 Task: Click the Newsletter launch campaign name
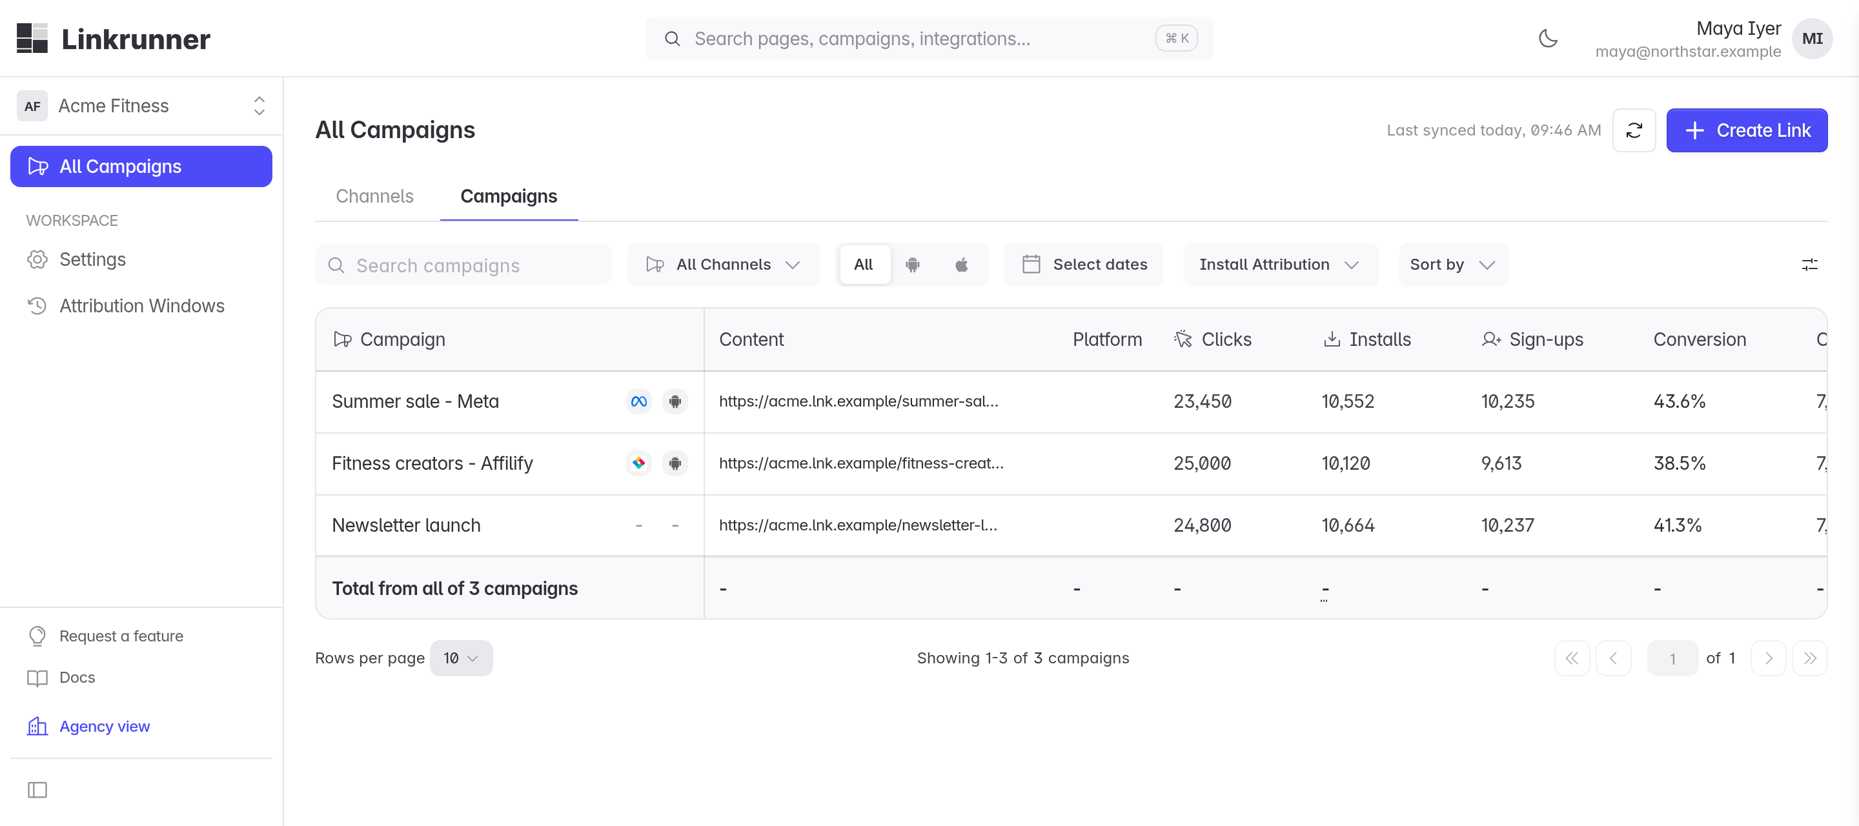point(406,525)
